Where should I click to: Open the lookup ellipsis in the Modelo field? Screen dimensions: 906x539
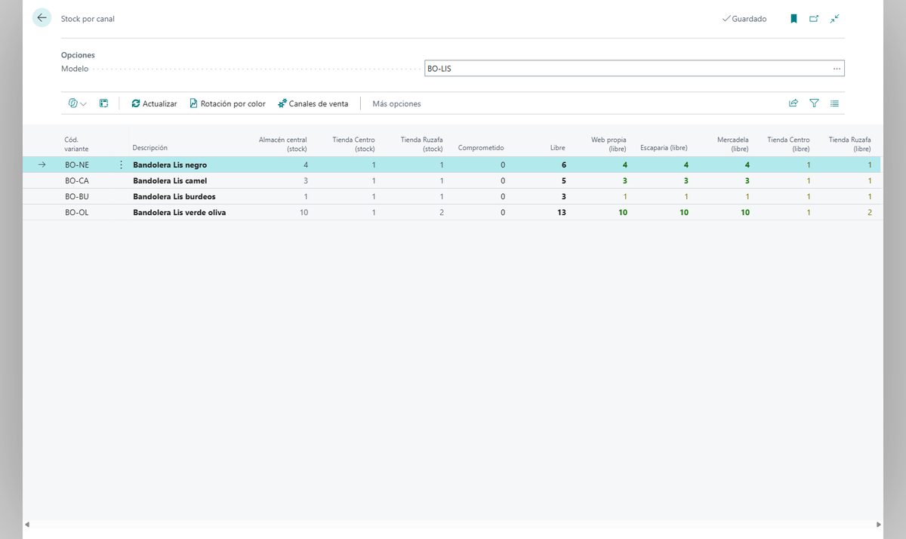(x=837, y=69)
